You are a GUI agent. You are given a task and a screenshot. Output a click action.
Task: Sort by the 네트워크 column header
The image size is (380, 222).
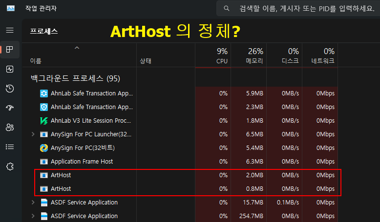319,55
